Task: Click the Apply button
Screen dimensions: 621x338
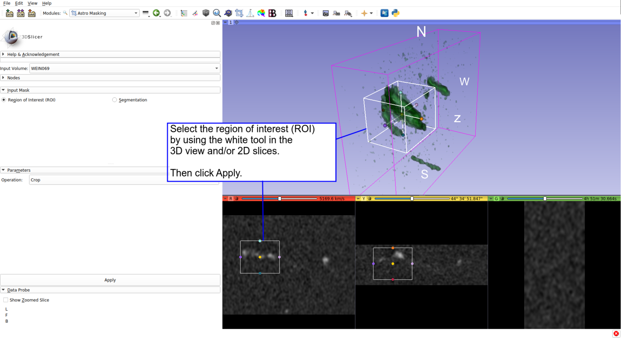Action: tap(110, 280)
